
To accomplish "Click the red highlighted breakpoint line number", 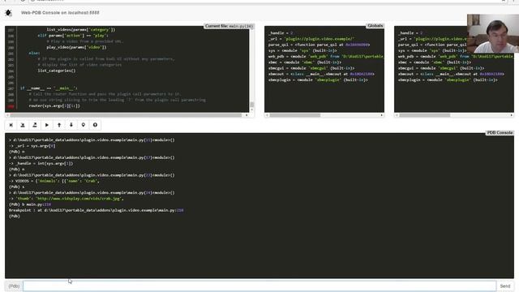I will pos(11,106).
